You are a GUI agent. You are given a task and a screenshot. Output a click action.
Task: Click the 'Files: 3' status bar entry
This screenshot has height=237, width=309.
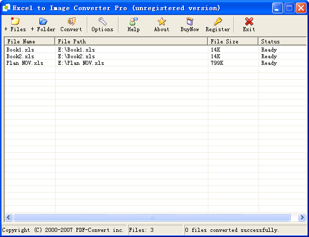(x=141, y=230)
